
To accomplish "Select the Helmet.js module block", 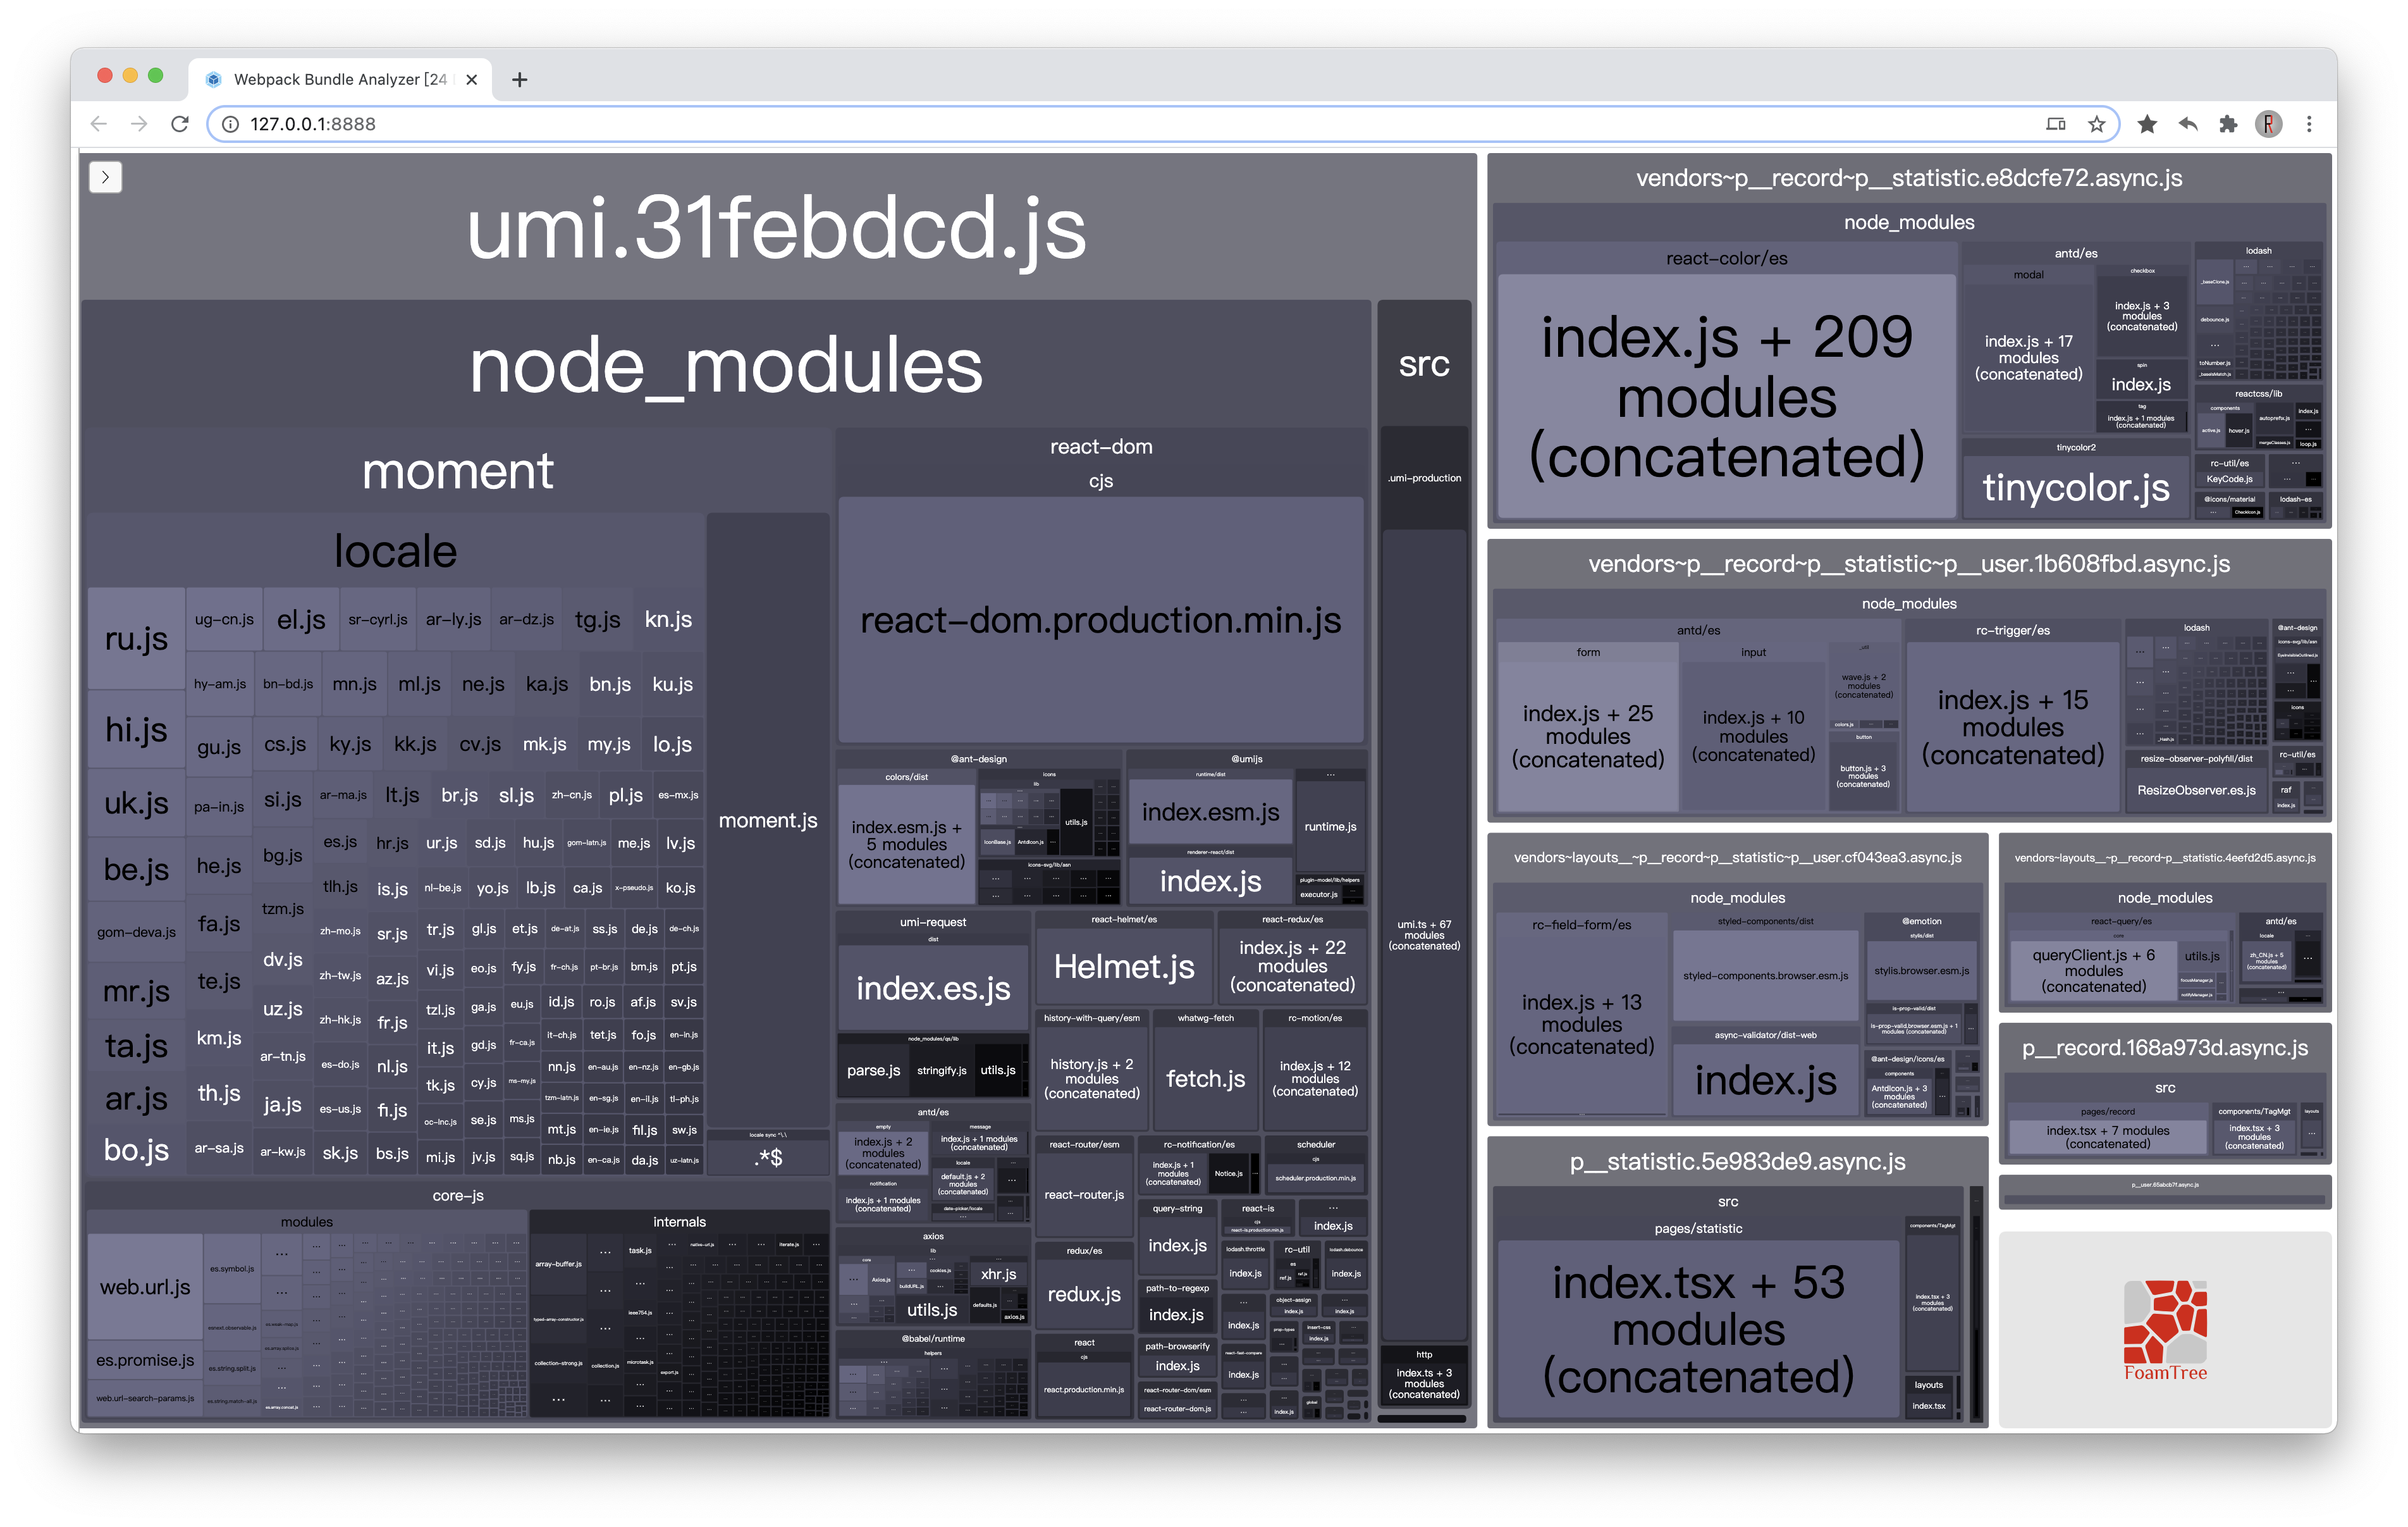I will [x=1124, y=967].
